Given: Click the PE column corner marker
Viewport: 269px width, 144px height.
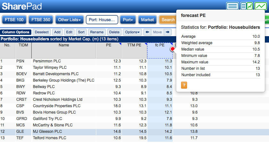Looking at the screenshot, I should (120, 44).
